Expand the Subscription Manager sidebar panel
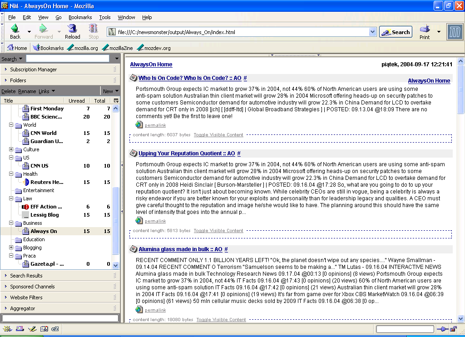Image resolution: width=465 pixels, height=337 pixels. tap(60, 69)
